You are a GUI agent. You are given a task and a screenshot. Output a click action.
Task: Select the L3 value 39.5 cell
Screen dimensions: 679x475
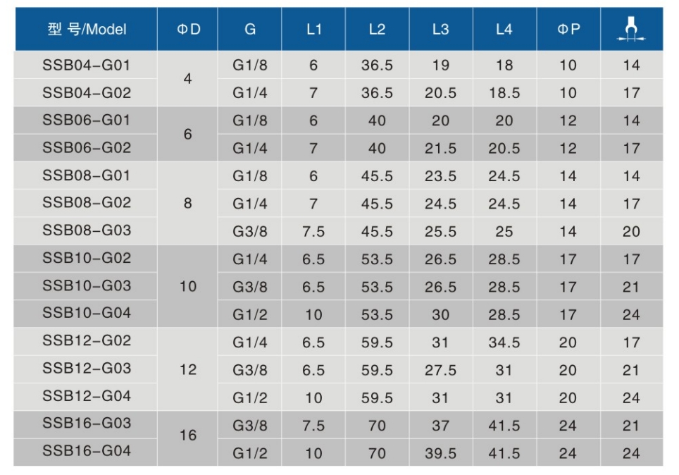tap(440, 453)
